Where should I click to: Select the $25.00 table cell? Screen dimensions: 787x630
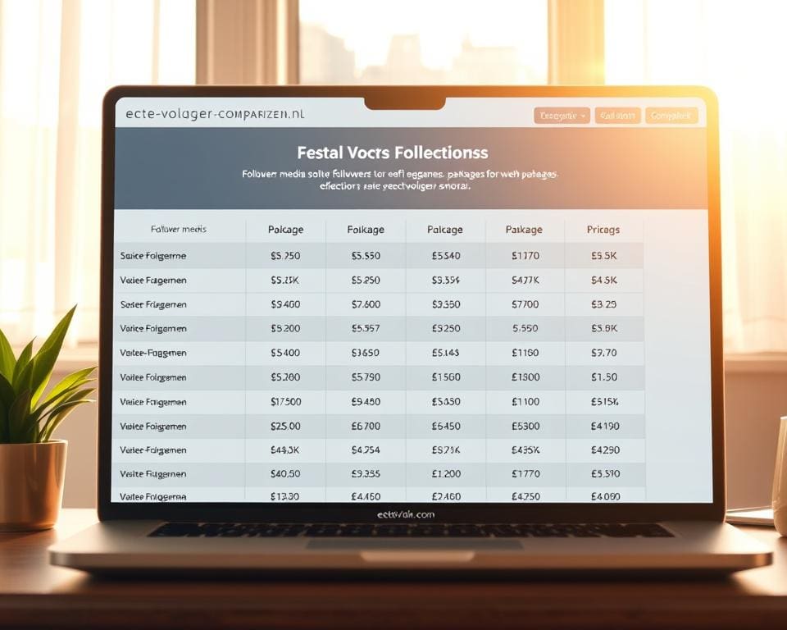point(285,427)
